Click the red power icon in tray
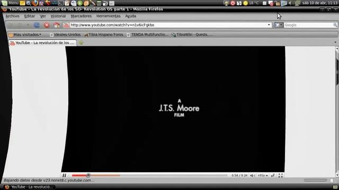 tap(233, 3)
